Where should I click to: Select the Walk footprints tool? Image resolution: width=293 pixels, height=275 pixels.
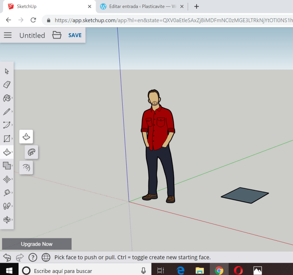pyautogui.click(x=7, y=206)
